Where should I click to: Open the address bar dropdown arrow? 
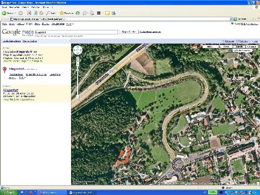tap(231, 19)
